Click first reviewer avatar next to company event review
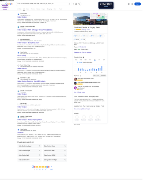This screenshot has width=144, height=180. click(x=75, y=79)
